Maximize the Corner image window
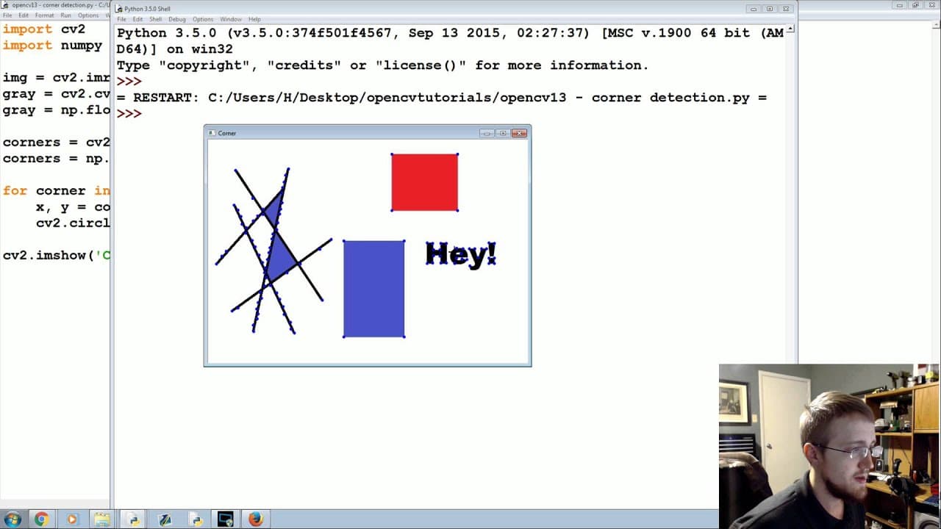The image size is (941, 529). pyautogui.click(x=503, y=133)
